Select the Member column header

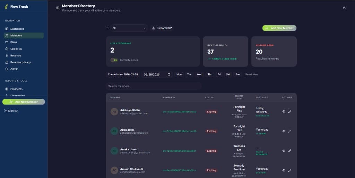(x=115, y=97)
